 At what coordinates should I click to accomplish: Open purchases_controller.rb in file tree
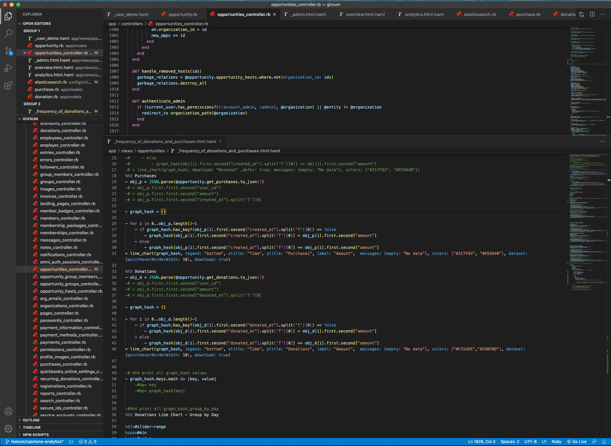[x=63, y=364]
